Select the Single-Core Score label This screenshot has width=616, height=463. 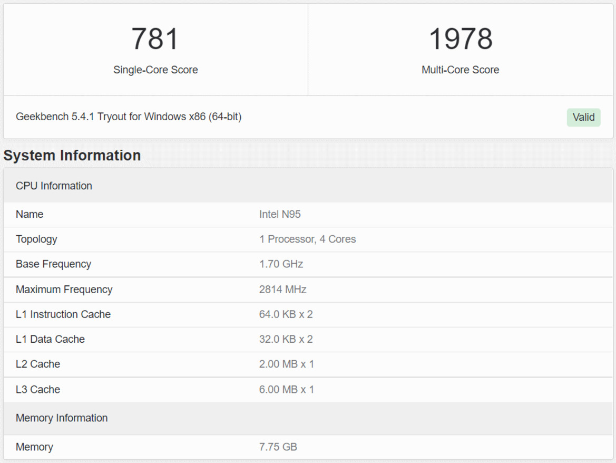click(x=155, y=70)
